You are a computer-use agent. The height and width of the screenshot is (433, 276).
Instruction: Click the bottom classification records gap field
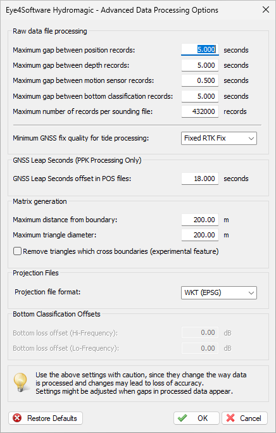coord(200,96)
